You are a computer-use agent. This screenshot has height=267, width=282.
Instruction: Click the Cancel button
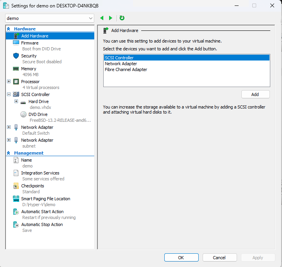[219, 258]
